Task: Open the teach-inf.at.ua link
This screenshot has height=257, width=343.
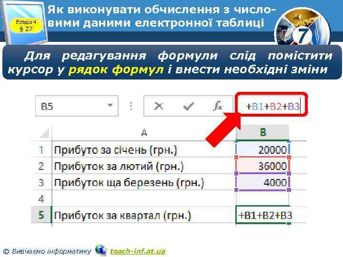Action: 138,251
